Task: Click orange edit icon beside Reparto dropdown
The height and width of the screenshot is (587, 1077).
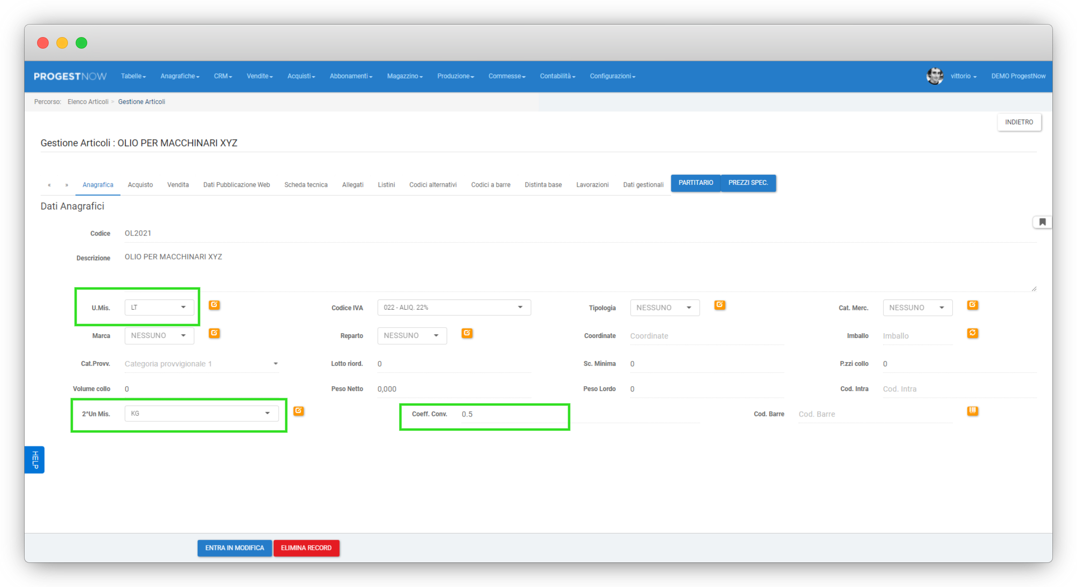Action: tap(466, 333)
